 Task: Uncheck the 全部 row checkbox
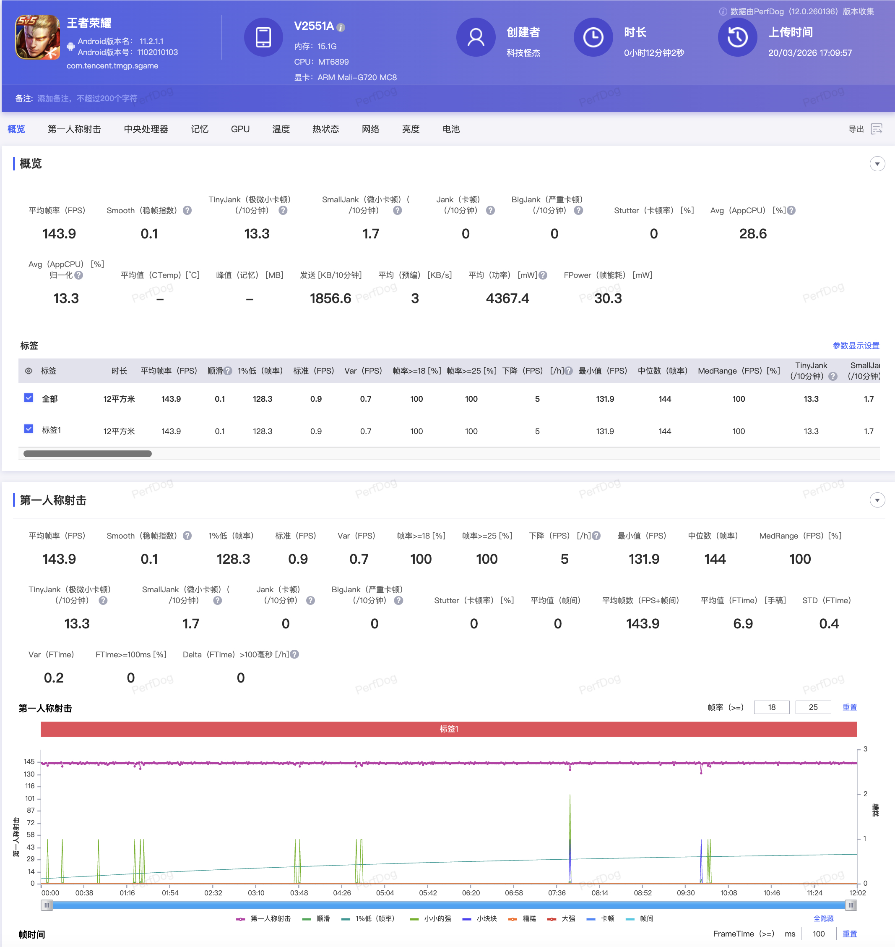(29, 398)
